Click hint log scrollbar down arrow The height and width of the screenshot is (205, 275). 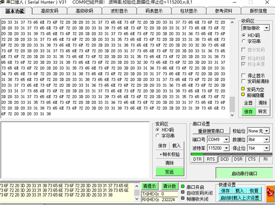(137, 199)
